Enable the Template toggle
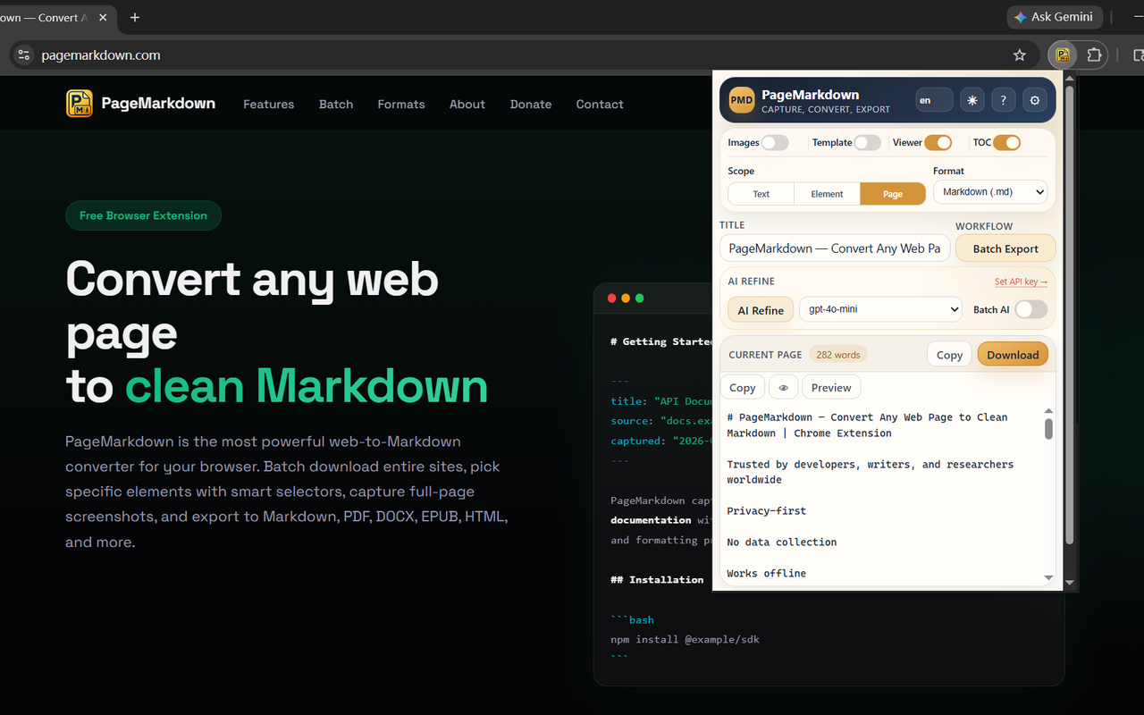1144x715 pixels. coord(867,143)
